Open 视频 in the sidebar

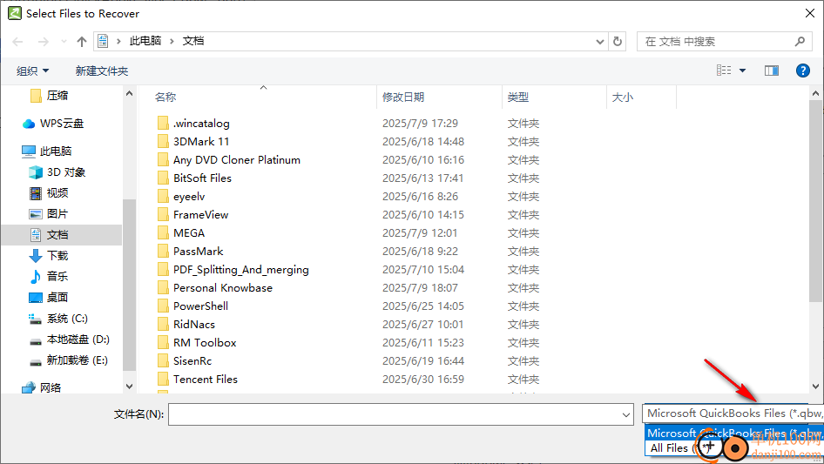tap(57, 193)
